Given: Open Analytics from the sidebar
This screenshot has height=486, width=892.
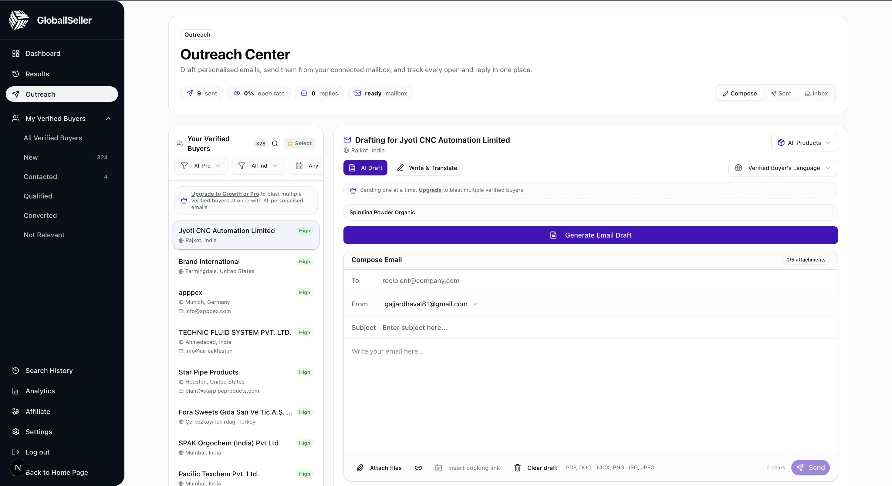Looking at the screenshot, I should tap(40, 391).
